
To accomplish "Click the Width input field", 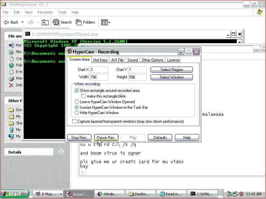I will (x=99, y=77).
